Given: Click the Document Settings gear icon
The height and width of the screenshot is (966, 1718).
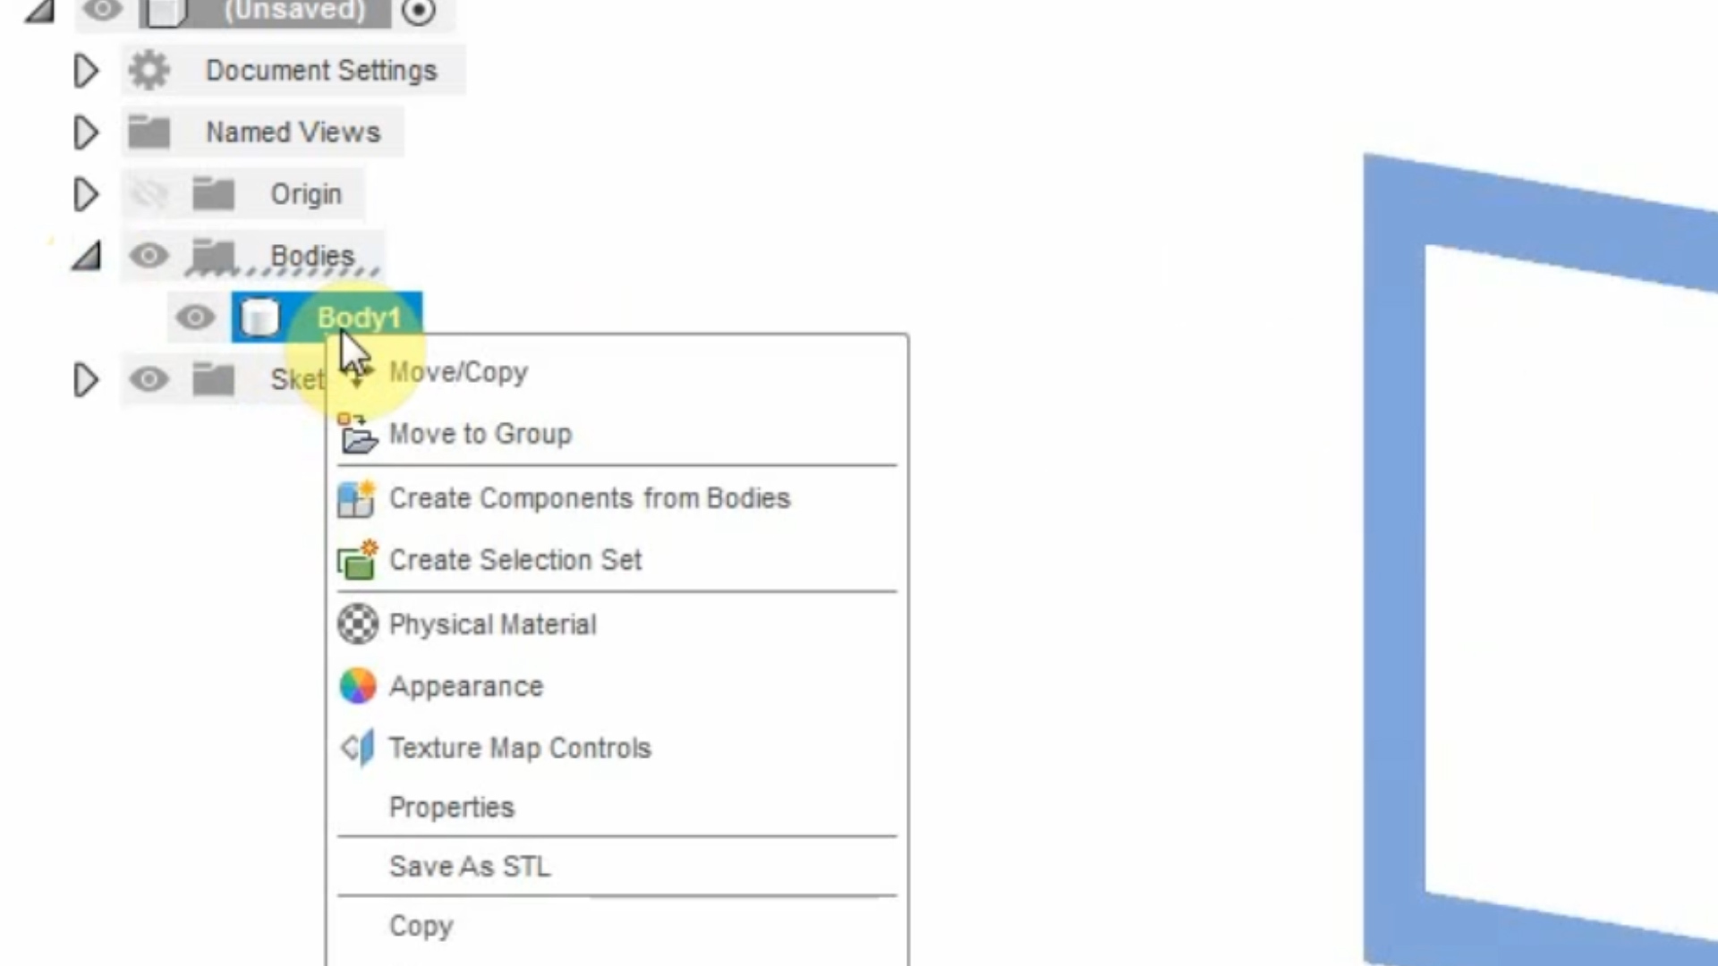Looking at the screenshot, I should click(149, 71).
